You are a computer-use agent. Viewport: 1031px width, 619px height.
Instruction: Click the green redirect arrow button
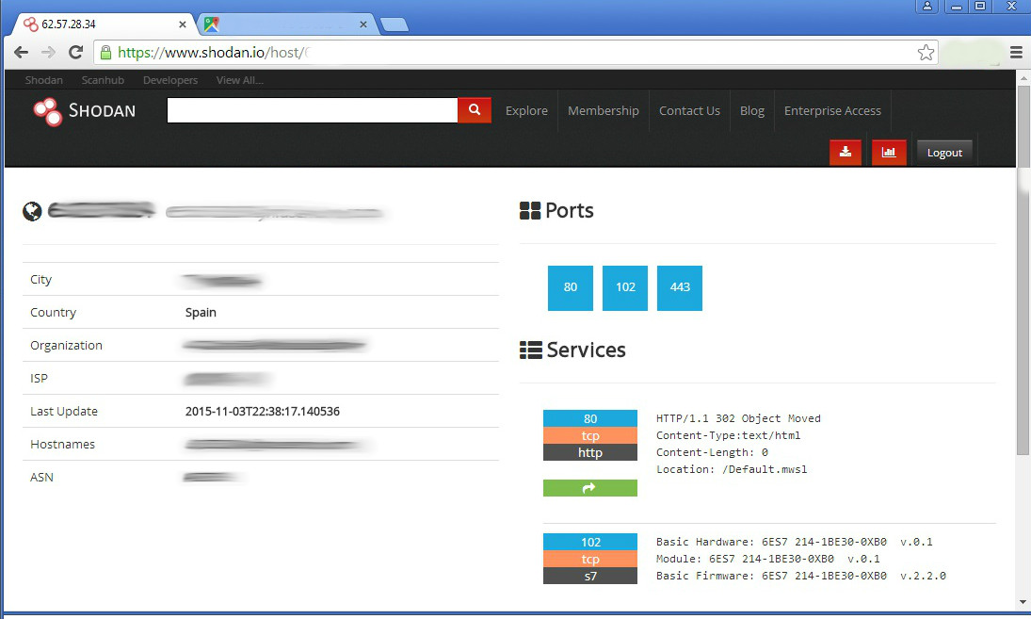click(589, 487)
